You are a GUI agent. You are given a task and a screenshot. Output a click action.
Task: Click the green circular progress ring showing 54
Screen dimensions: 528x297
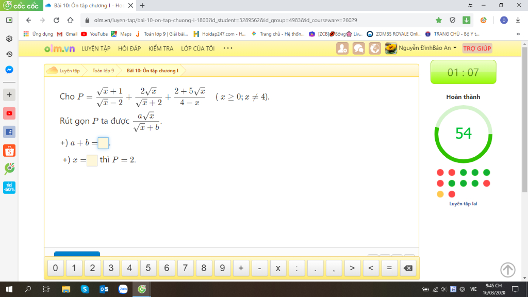point(464,134)
